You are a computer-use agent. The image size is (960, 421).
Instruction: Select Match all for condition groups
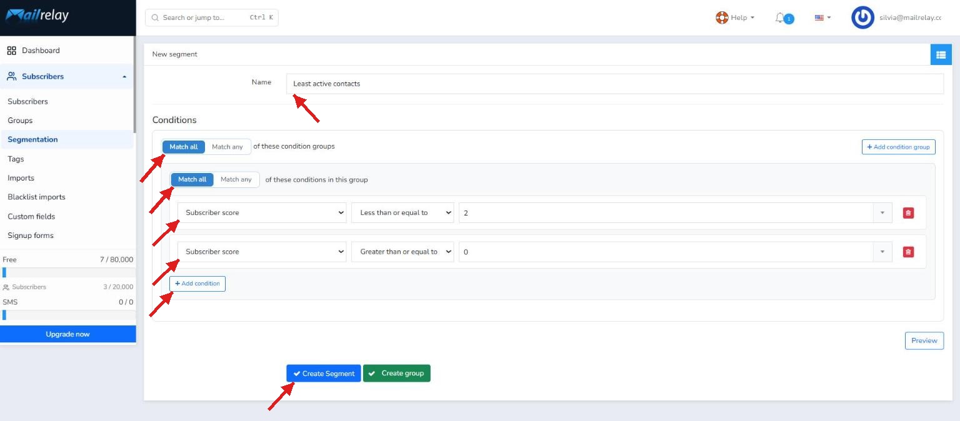point(184,147)
